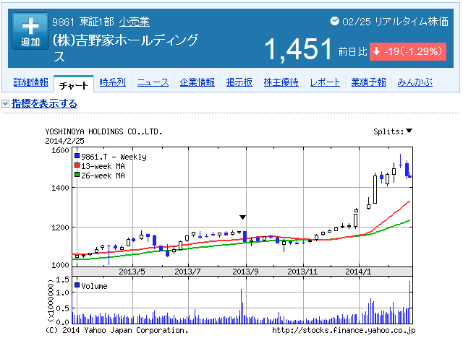The width and height of the screenshot is (463, 338).
Task: Open the ニュース tab
Action: point(153,82)
